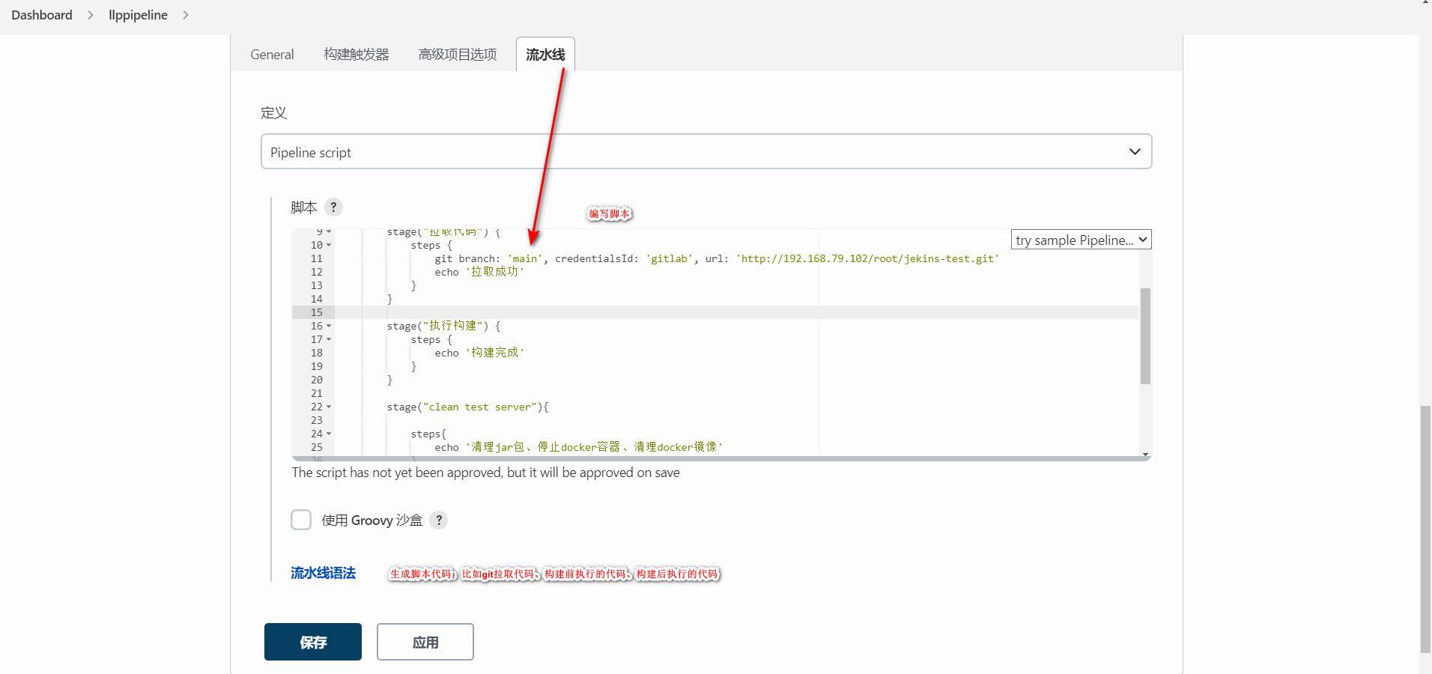
Task: Switch to the General tab
Action: (x=272, y=55)
